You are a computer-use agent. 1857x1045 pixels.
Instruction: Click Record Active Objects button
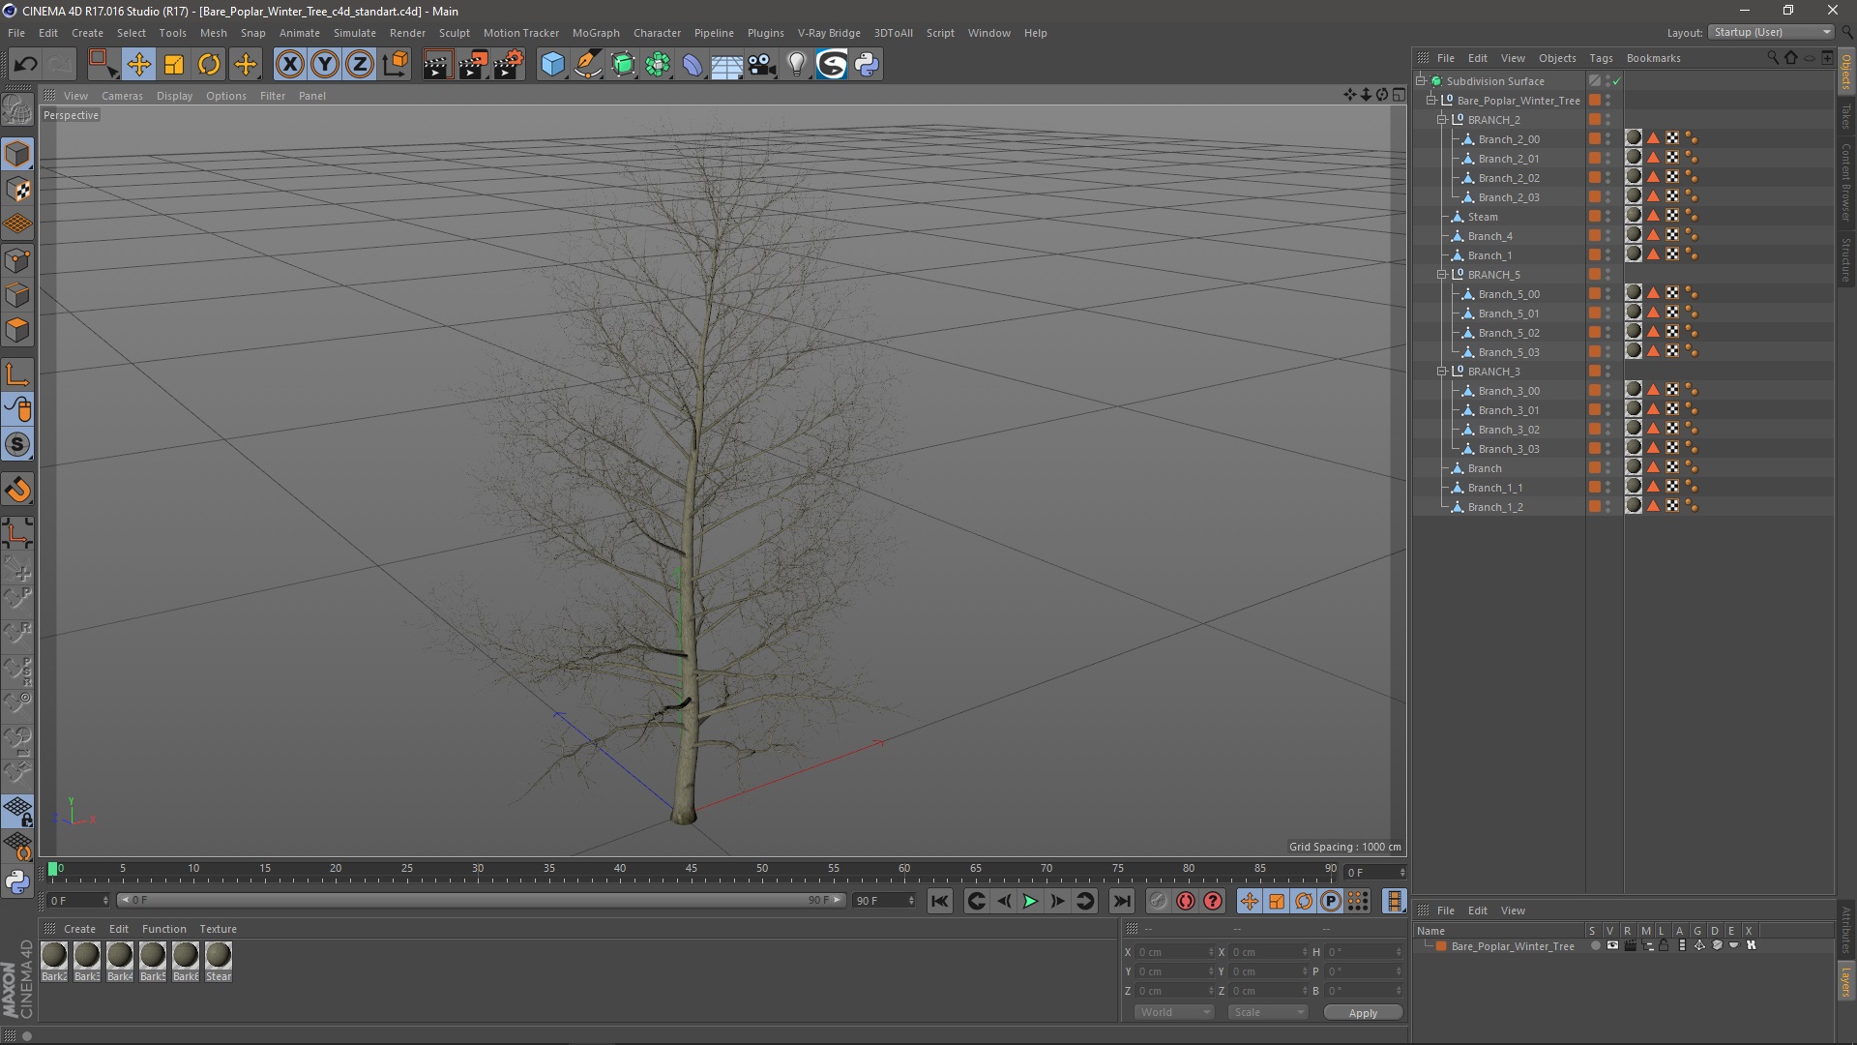tap(1159, 901)
